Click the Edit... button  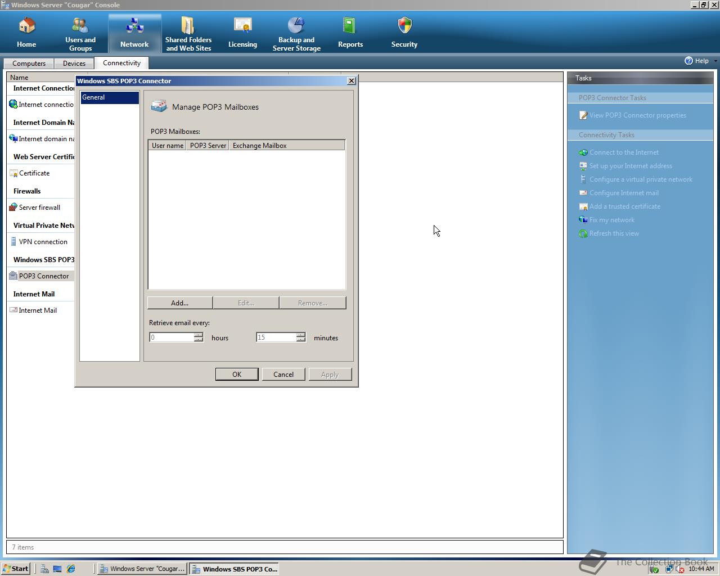pos(246,303)
